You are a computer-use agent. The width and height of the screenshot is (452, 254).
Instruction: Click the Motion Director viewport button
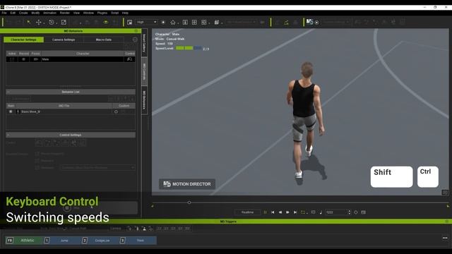(x=187, y=184)
